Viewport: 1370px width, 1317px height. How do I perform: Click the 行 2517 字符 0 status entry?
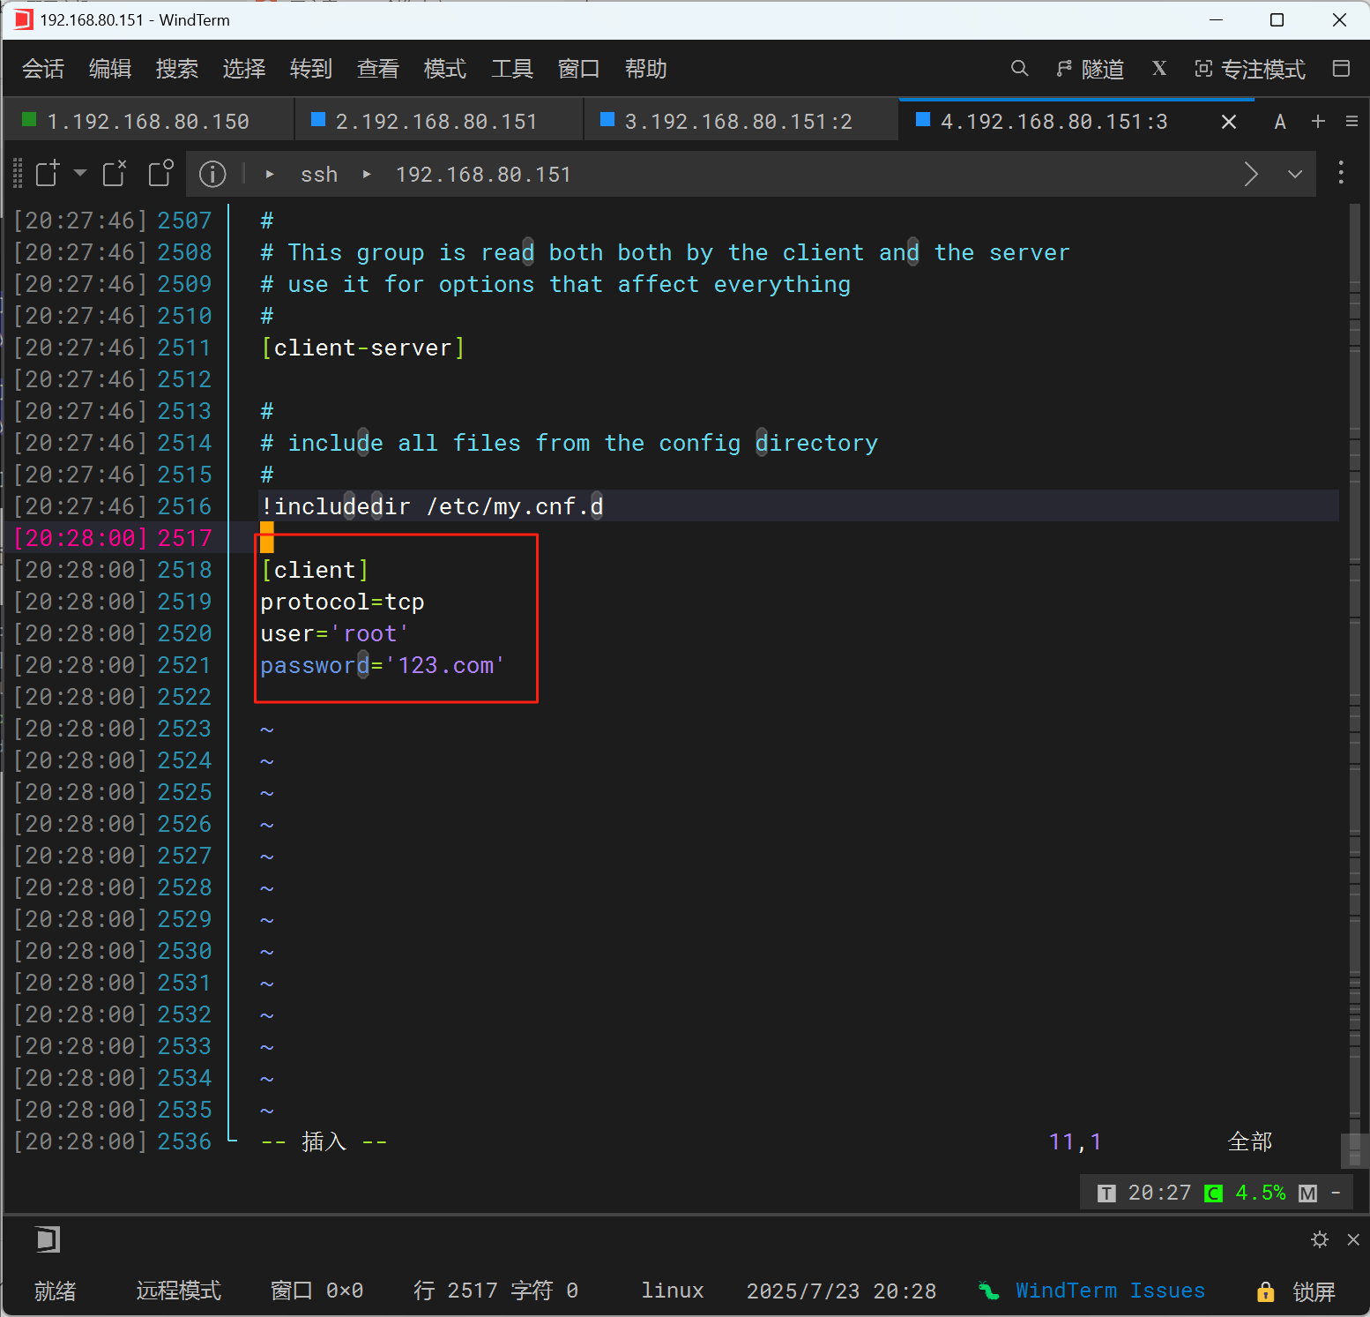(496, 1291)
